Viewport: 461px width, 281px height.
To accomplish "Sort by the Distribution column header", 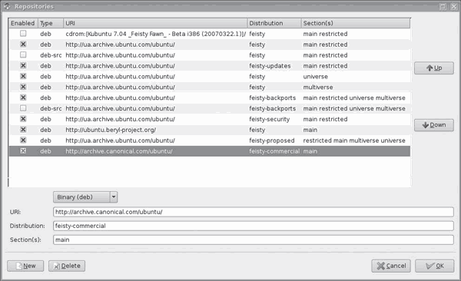I will (274, 23).
